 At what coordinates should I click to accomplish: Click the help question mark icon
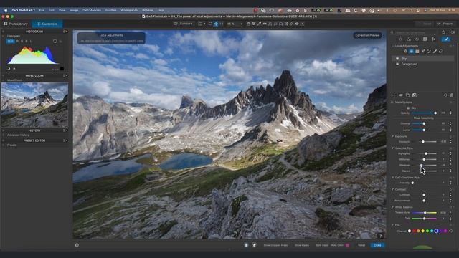[381, 236]
